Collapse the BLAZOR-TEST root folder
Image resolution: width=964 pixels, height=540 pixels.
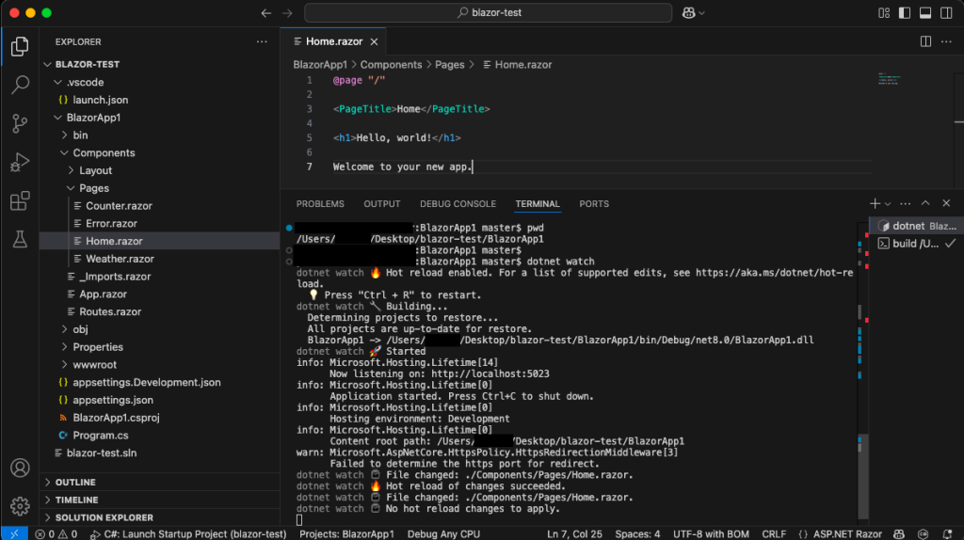click(x=48, y=64)
